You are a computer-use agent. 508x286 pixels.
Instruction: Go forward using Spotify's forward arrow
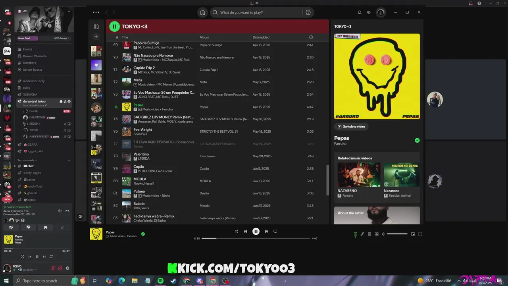114,12
